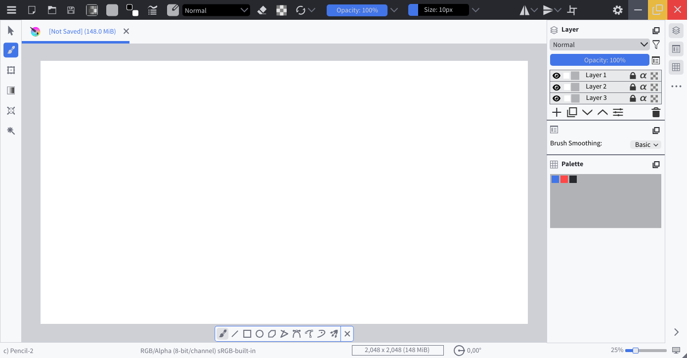Toggle alpha lock on Layer 2
This screenshot has width=687, height=358.
(x=643, y=87)
